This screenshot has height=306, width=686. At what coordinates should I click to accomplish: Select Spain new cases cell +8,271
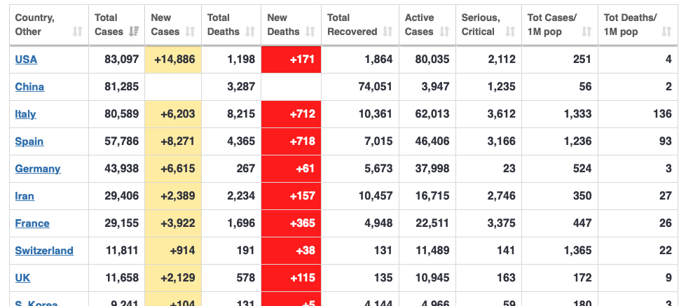[173, 141]
